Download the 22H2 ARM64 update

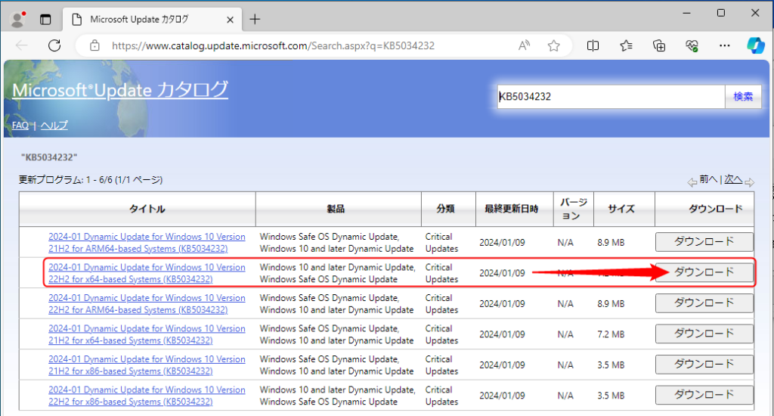coord(704,303)
